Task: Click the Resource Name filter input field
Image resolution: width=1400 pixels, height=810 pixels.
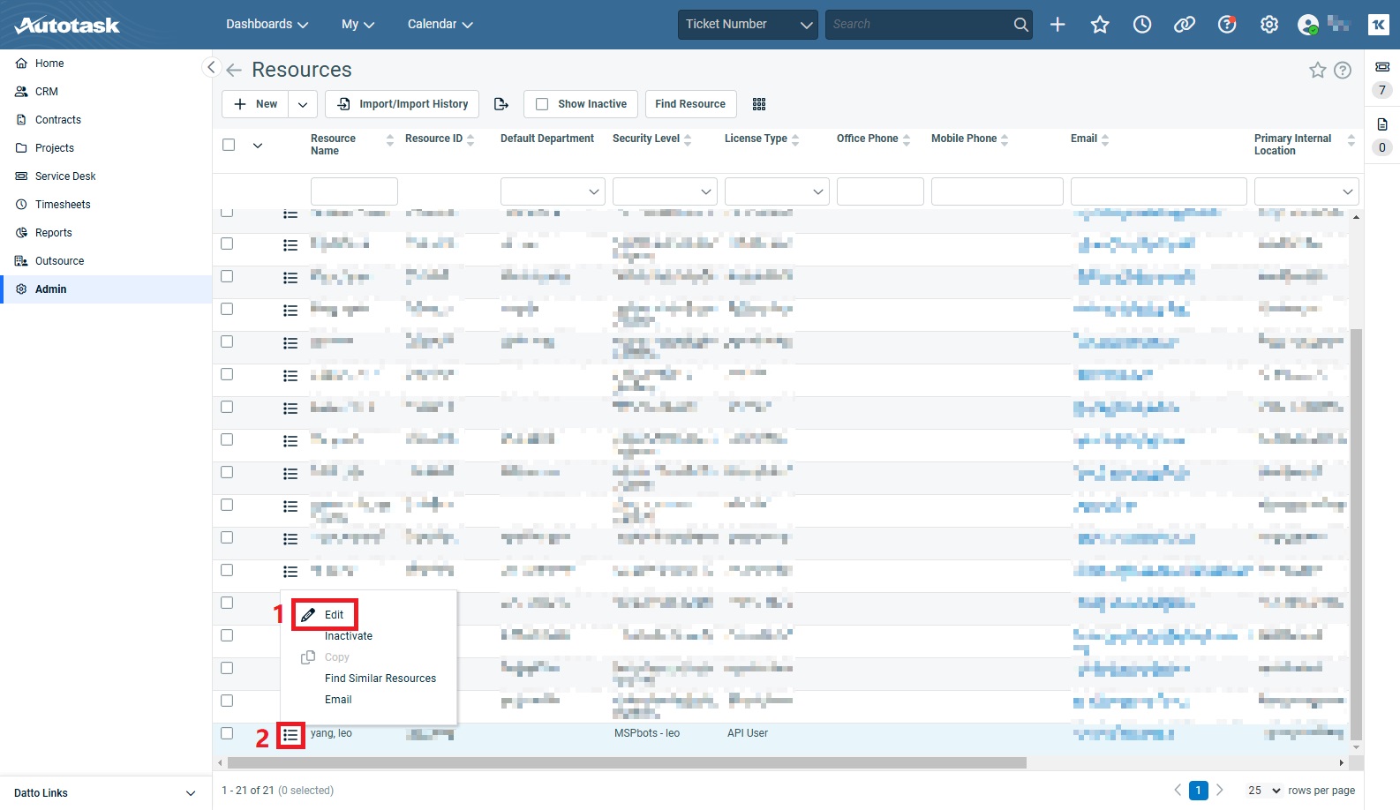Action: tap(354, 191)
